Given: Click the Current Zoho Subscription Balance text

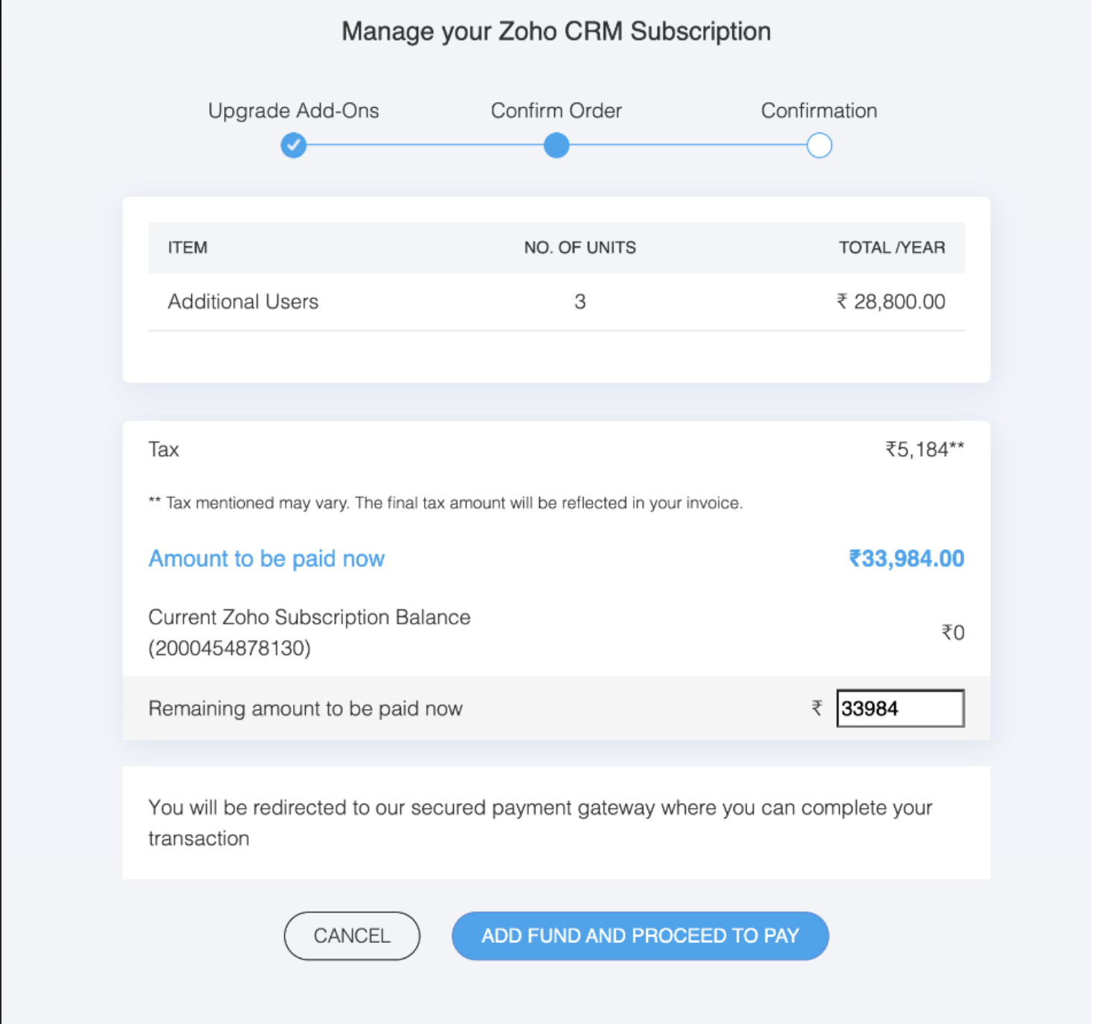Looking at the screenshot, I should pos(309,618).
